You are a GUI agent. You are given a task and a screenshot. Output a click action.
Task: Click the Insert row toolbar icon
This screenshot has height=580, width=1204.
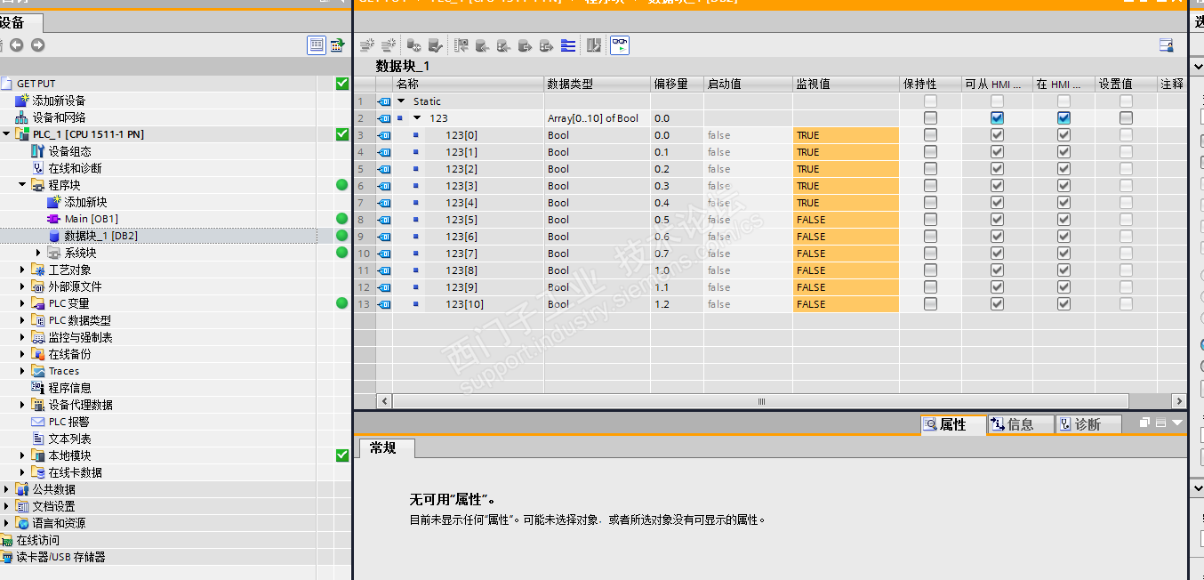click(x=366, y=44)
